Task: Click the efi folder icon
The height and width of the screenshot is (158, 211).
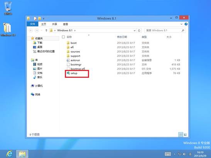Action: coord(68,47)
